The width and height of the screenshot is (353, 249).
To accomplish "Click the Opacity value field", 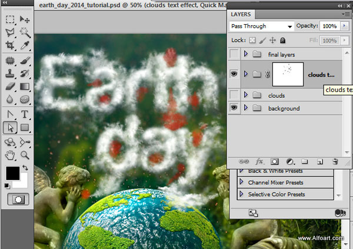I will [x=330, y=26].
